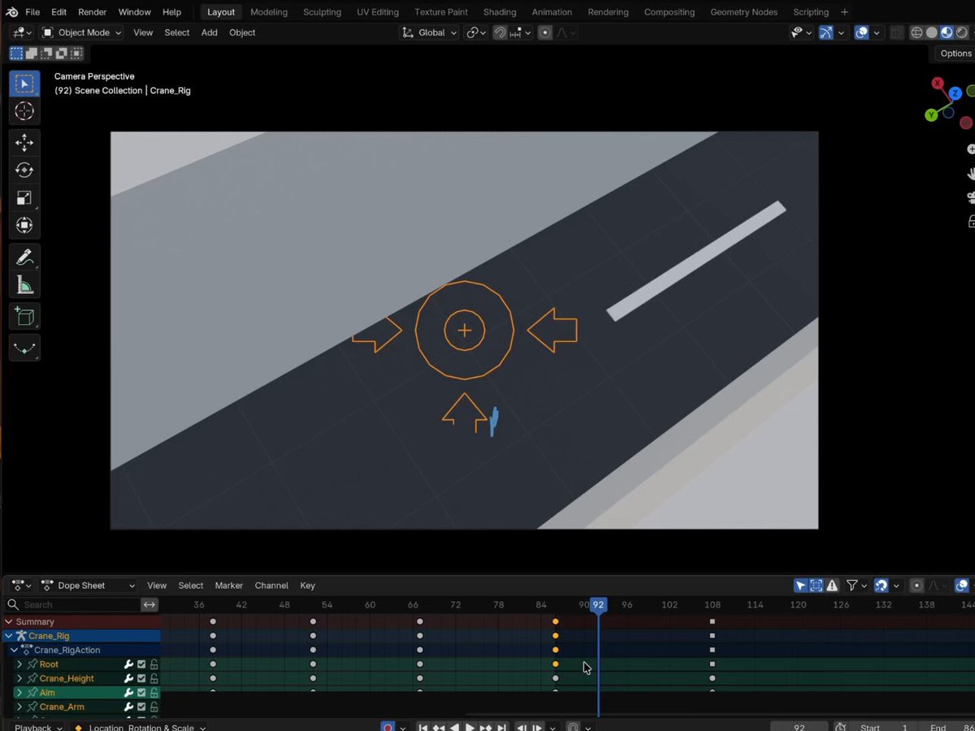The width and height of the screenshot is (975, 731).
Task: Open the dope sheet Key menu
Action: [x=307, y=586]
